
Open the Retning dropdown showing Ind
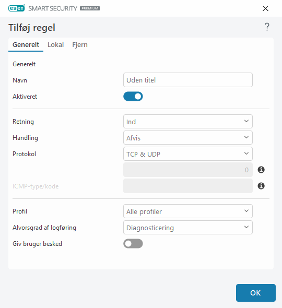point(188,122)
